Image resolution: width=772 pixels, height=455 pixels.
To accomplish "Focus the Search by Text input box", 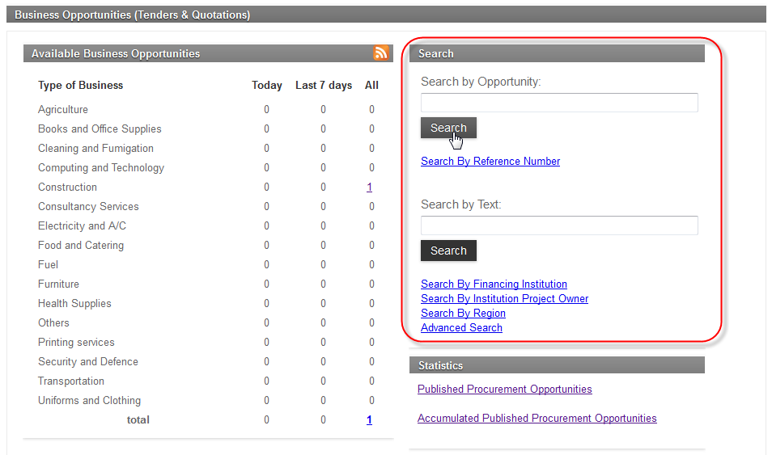I will click(558, 225).
